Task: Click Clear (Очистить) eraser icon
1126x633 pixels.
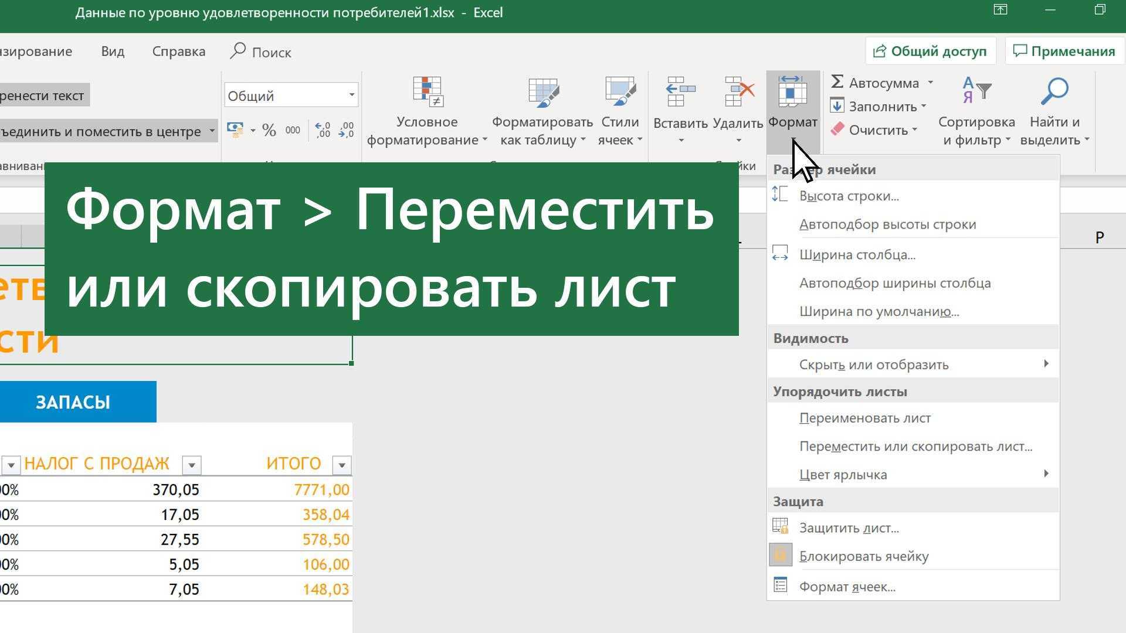Action: (837, 130)
